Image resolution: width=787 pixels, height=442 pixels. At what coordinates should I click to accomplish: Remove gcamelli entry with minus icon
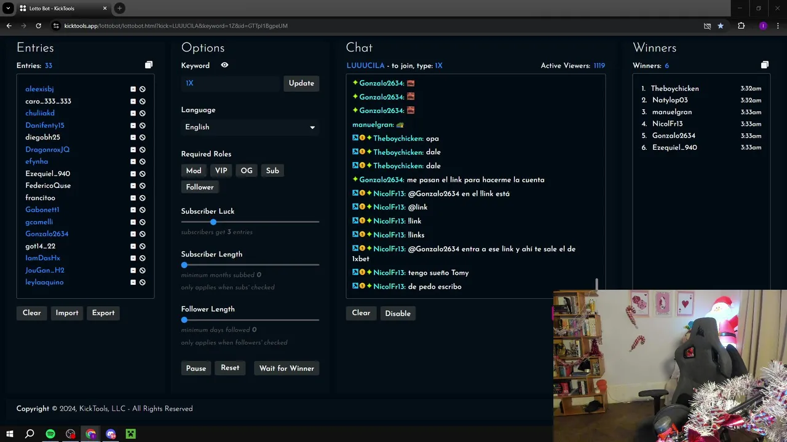click(133, 222)
